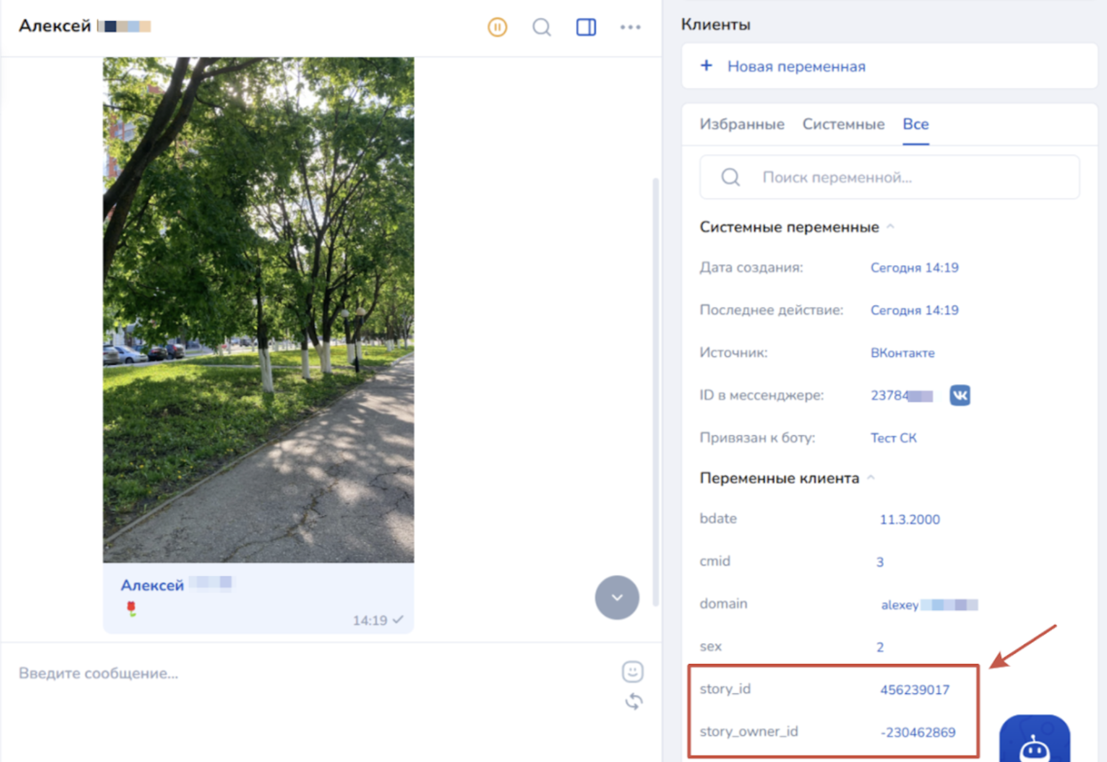Open the park photo in the chat
Image resolution: width=1107 pixels, height=762 pixels.
pyautogui.click(x=259, y=309)
